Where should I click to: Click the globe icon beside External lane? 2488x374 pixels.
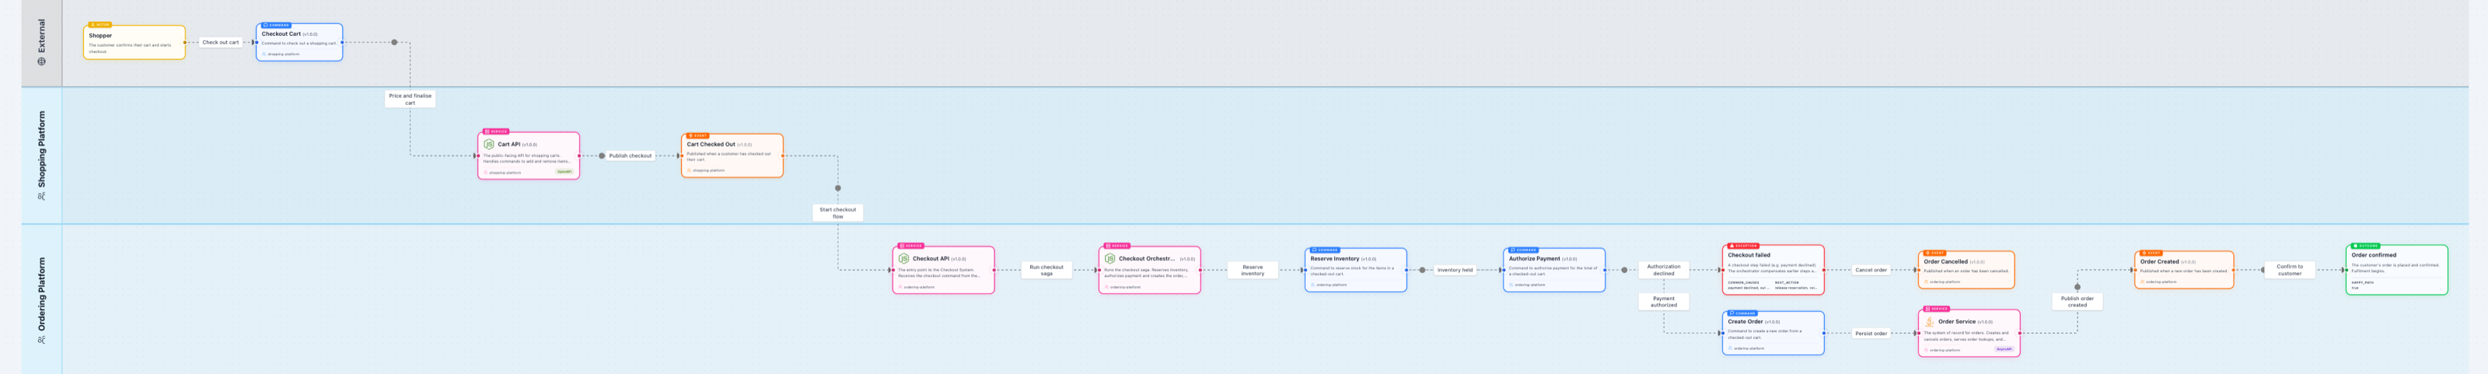pos(41,61)
